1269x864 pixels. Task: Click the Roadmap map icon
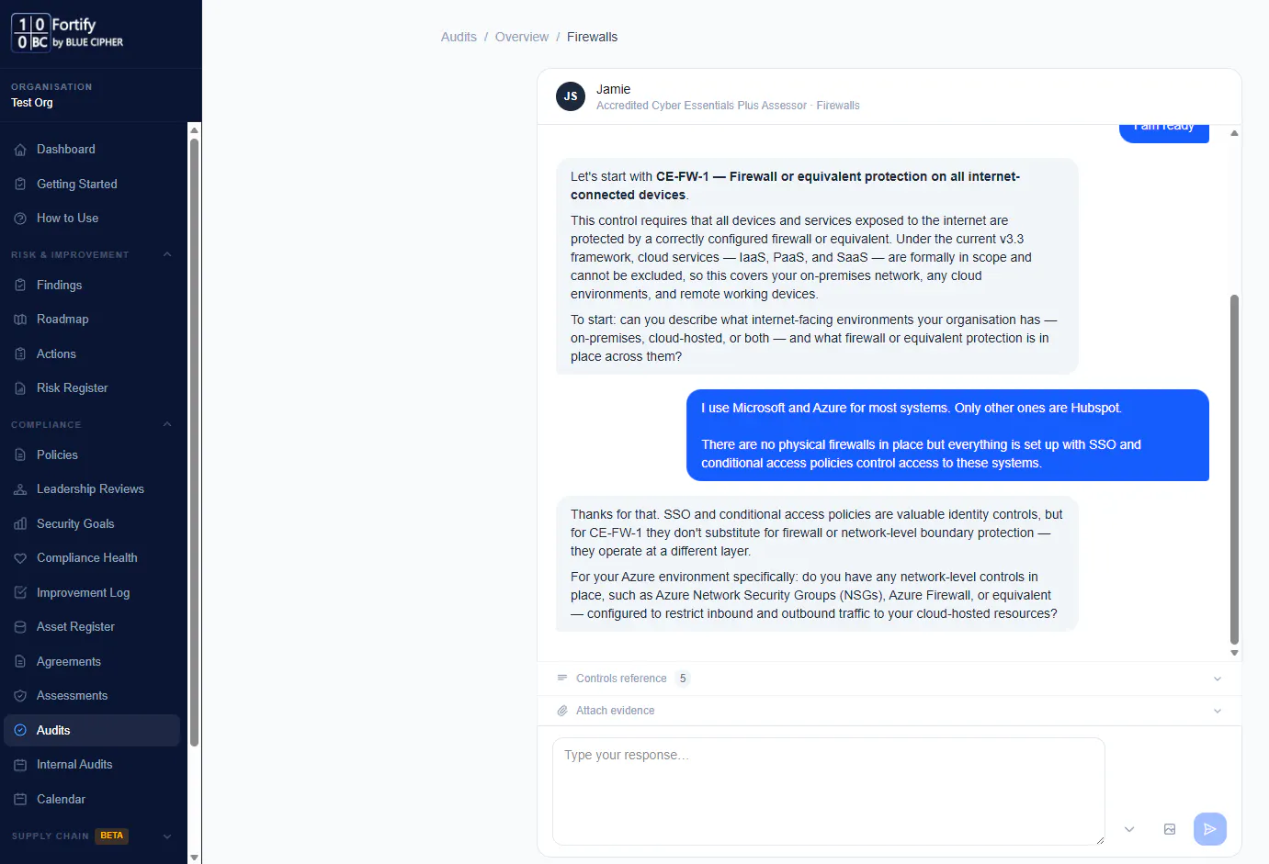point(20,320)
